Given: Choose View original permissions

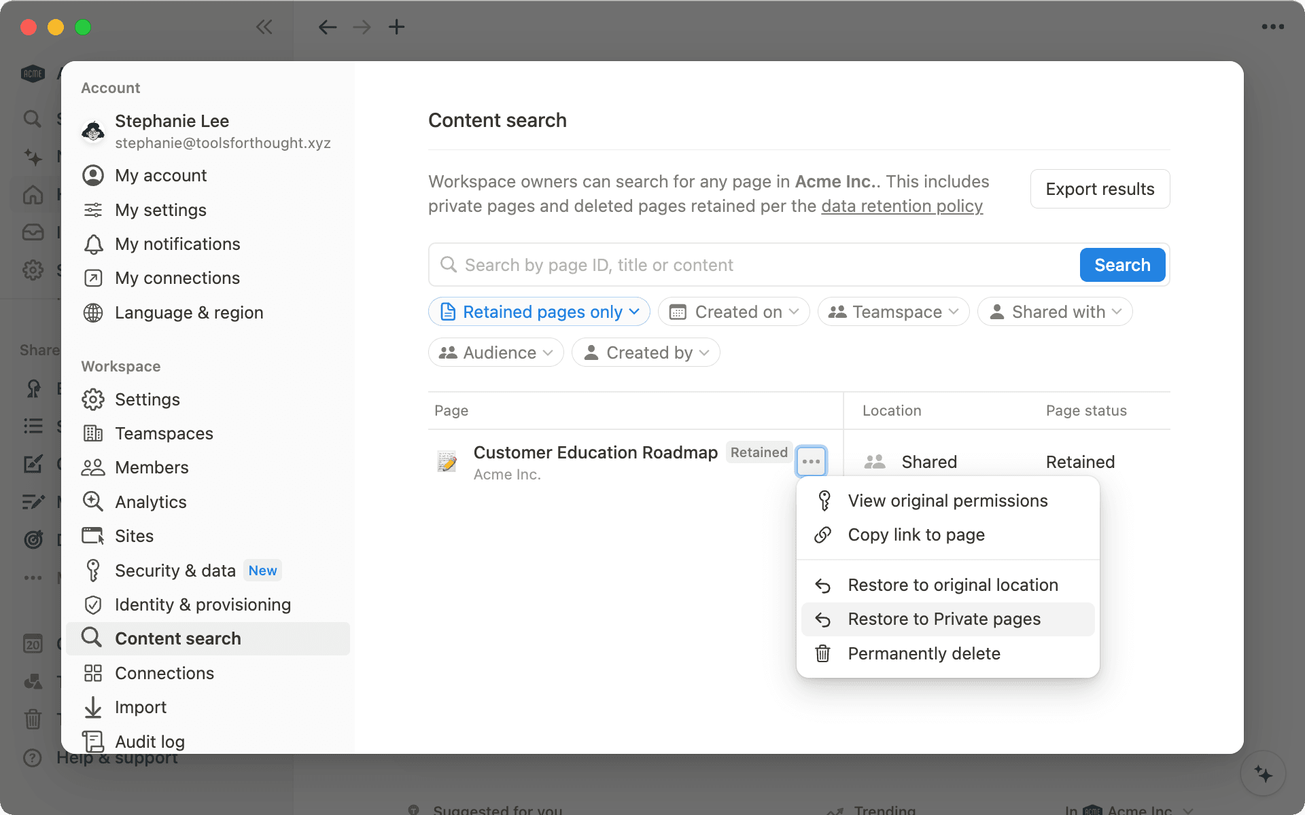Looking at the screenshot, I should pyautogui.click(x=947, y=501).
